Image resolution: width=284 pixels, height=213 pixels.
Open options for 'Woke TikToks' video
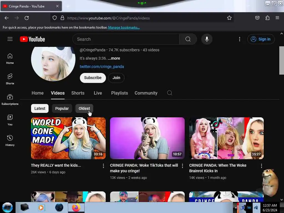(x=182, y=166)
